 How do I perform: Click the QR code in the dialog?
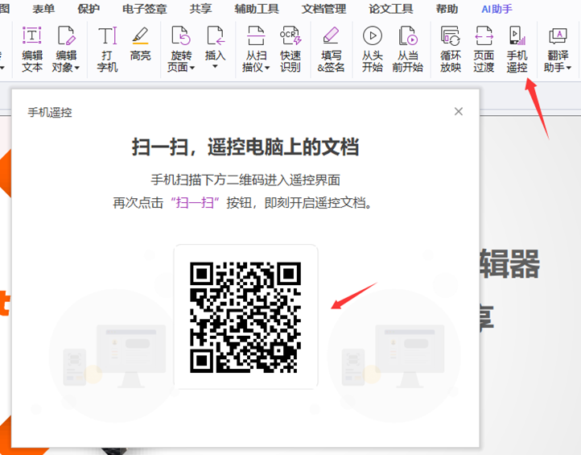pos(245,316)
